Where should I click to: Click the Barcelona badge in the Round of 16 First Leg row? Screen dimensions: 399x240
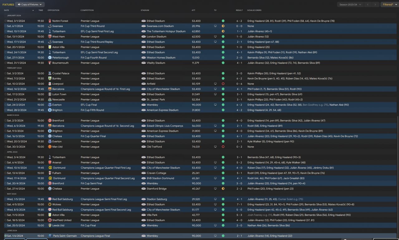coord(50,89)
